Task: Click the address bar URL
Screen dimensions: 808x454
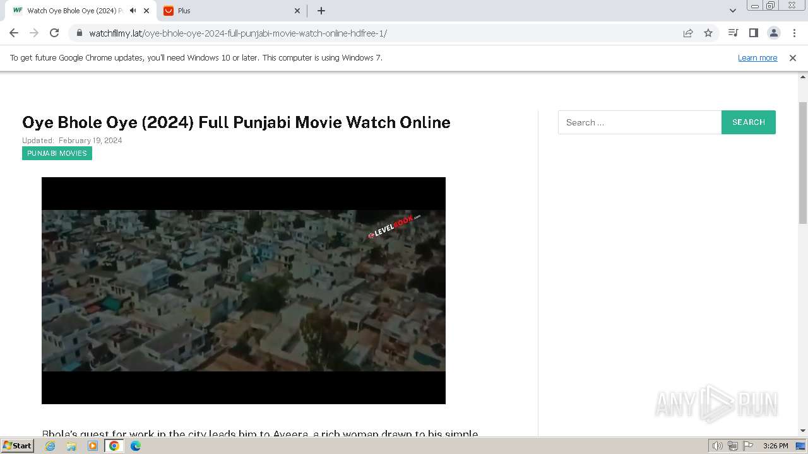Action: pyautogui.click(x=238, y=33)
